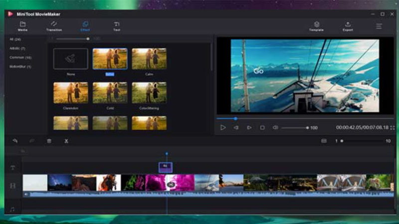Mute the preview volume speaker icon
Screen dimensions: 399x224
(x=275, y=127)
